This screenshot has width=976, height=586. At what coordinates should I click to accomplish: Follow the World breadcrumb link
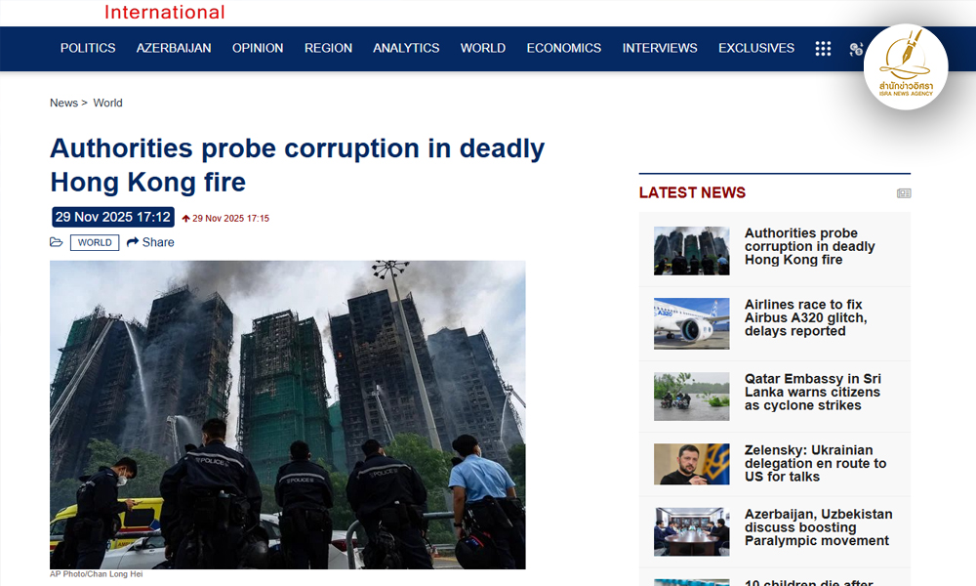pyautogui.click(x=107, y=103)
